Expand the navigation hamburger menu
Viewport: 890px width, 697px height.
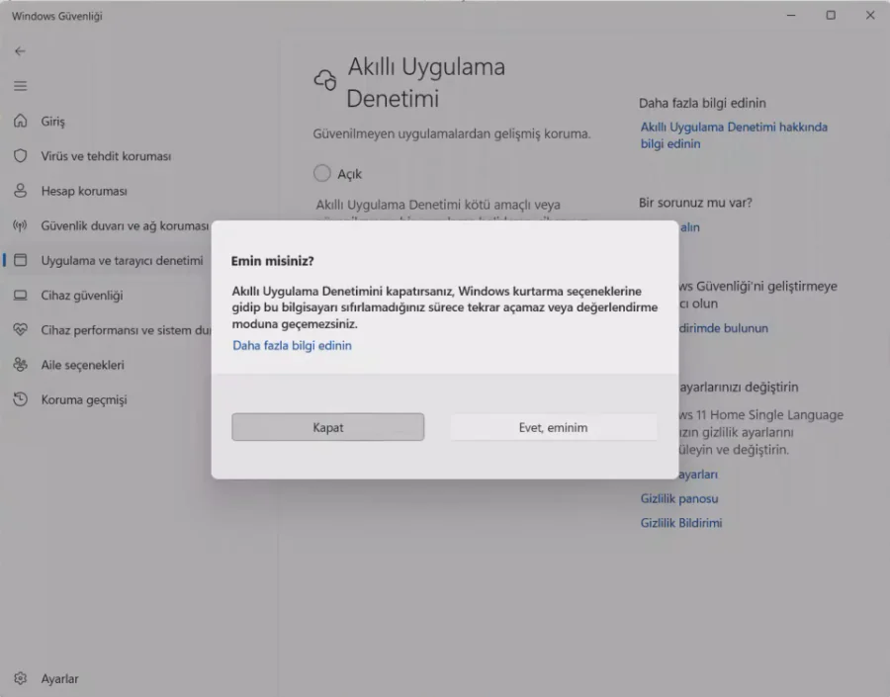point(20,84)
